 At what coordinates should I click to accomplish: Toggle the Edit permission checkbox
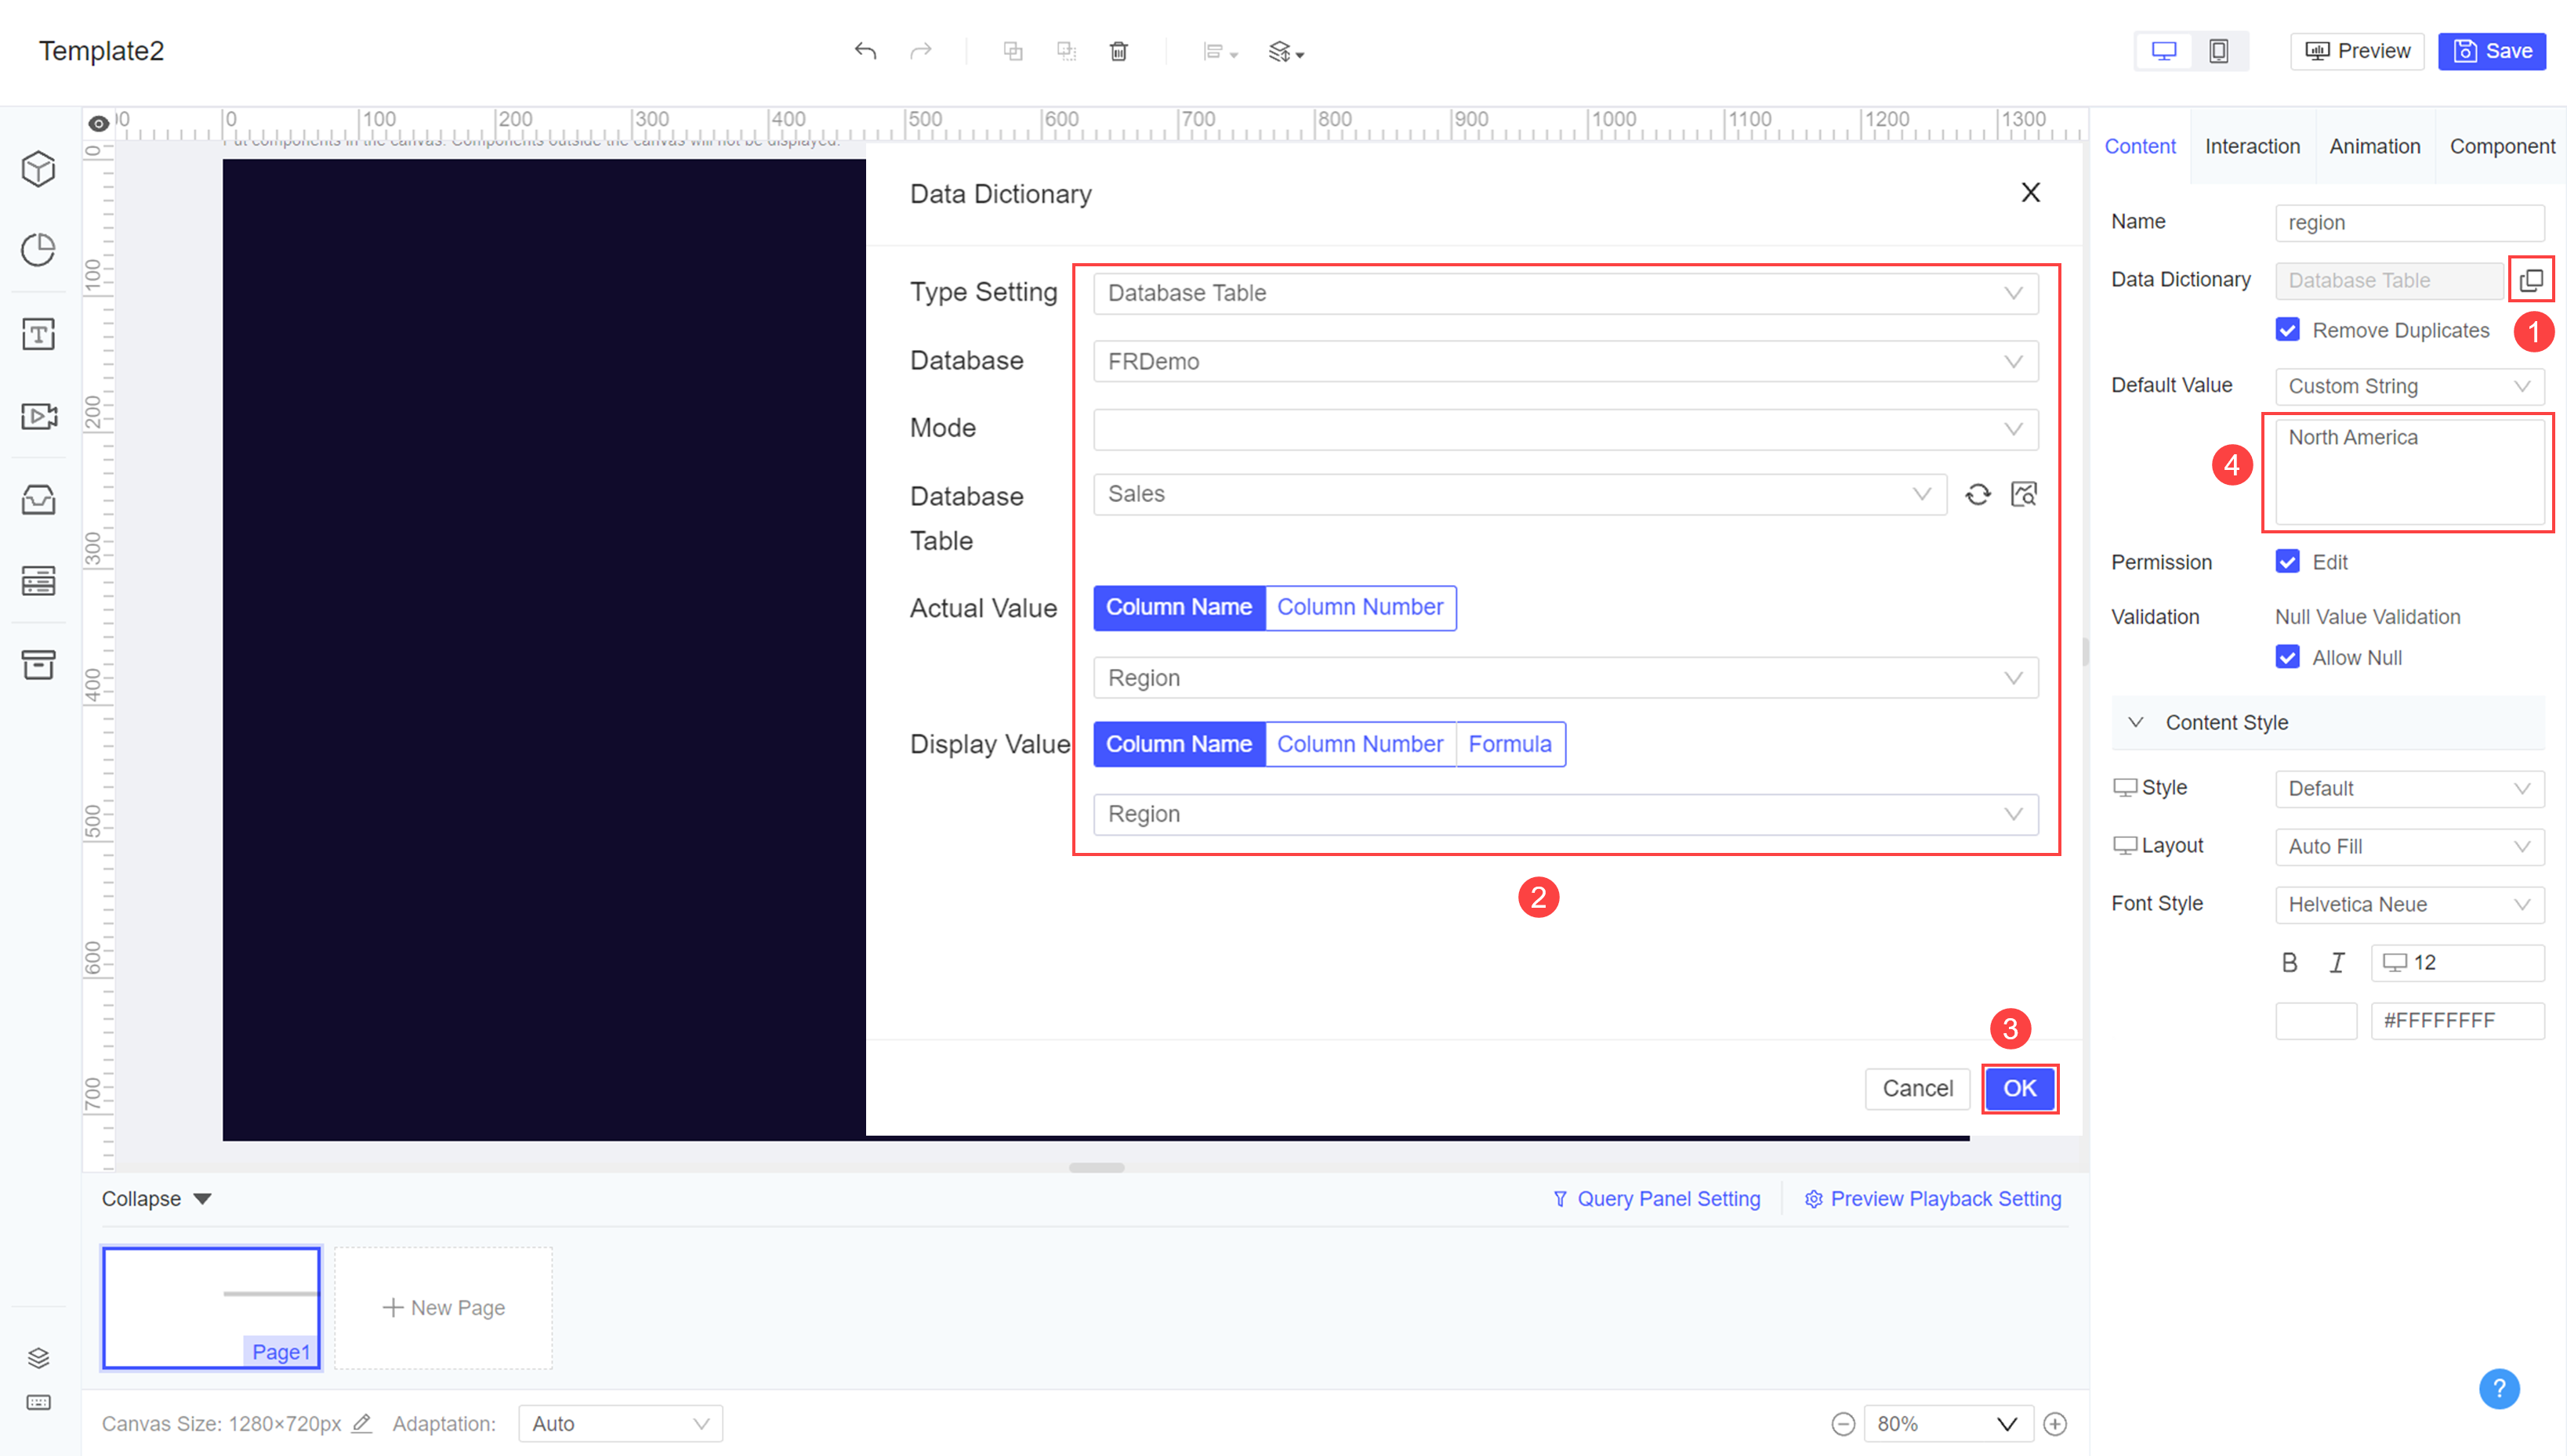(2286, 562)
